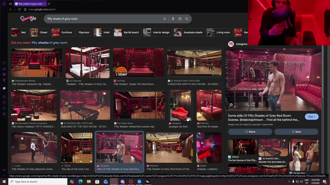Open the volume control in the tray
This screenshot has height=185, width=330.
click(301, 182)
